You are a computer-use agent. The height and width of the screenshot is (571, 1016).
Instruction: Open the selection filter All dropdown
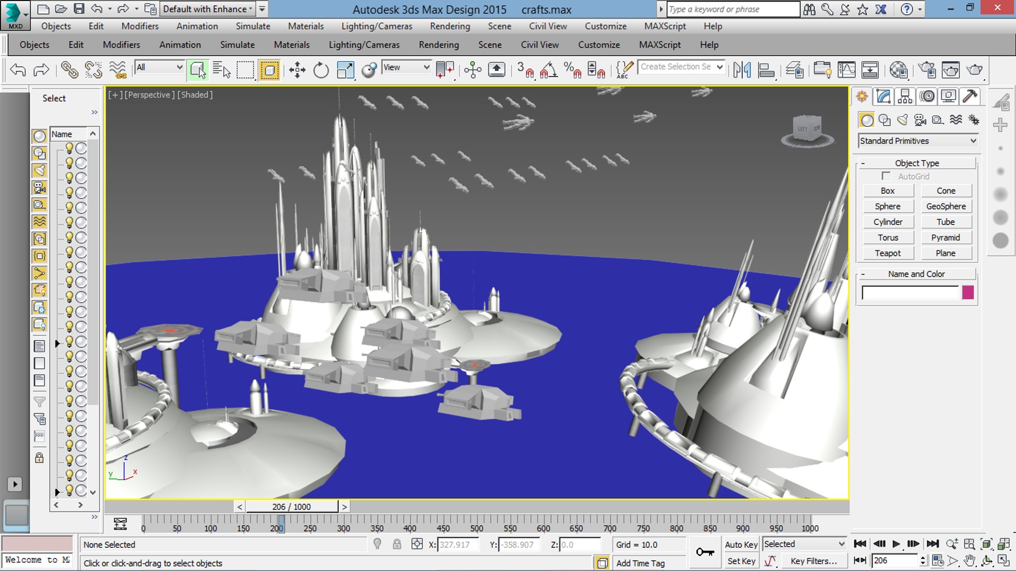click(159, 67)
